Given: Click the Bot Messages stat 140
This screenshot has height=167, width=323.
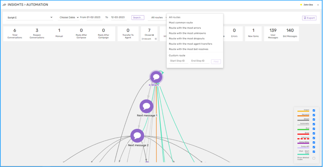Looking at the screenshot, I should (290, 34).
